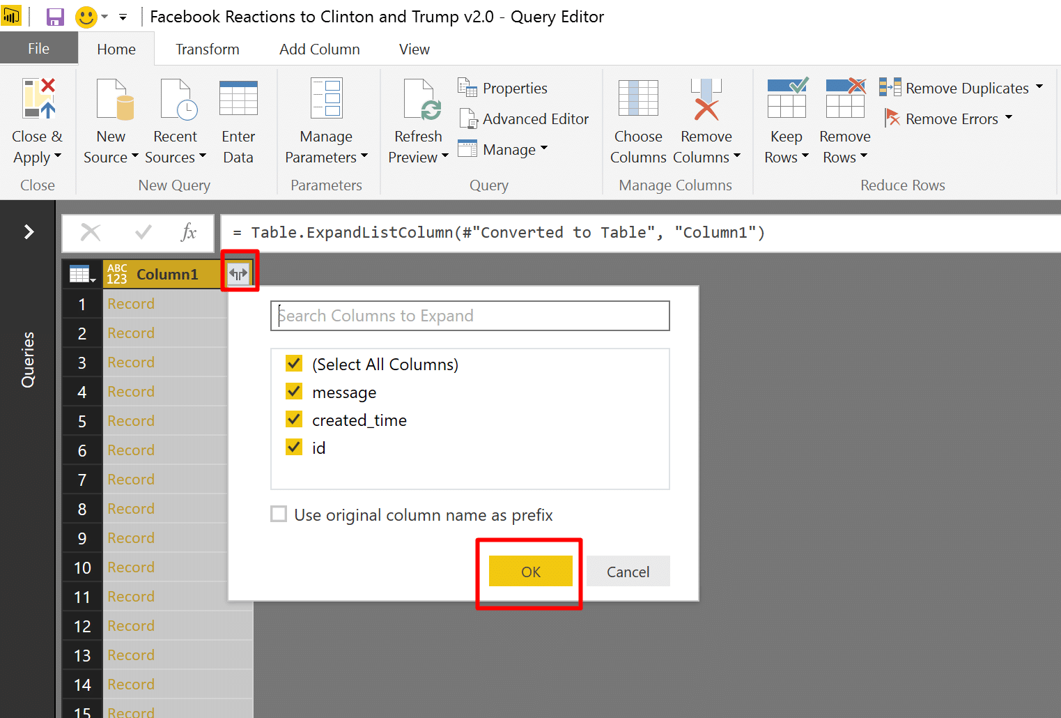Click the New Source icon

115,100
